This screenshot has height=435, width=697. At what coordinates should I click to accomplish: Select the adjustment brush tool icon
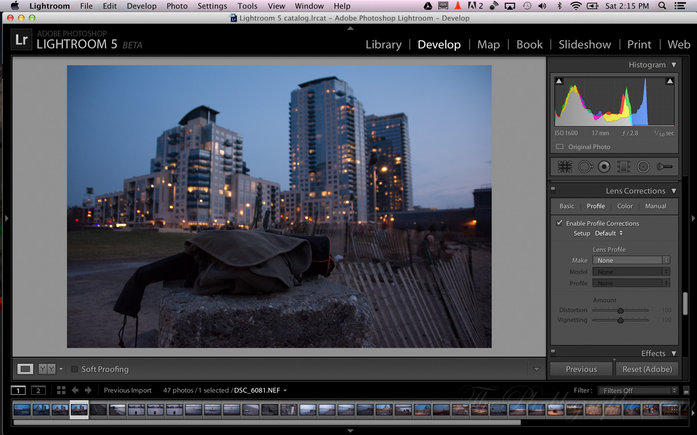coord(664,166)
